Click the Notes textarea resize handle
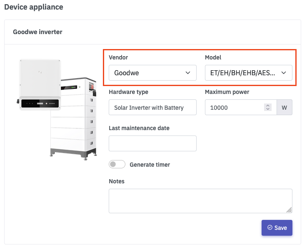 (x=289, y=210)
